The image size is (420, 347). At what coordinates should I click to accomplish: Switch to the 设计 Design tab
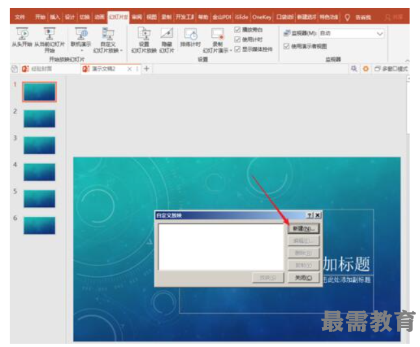(70, 17)
